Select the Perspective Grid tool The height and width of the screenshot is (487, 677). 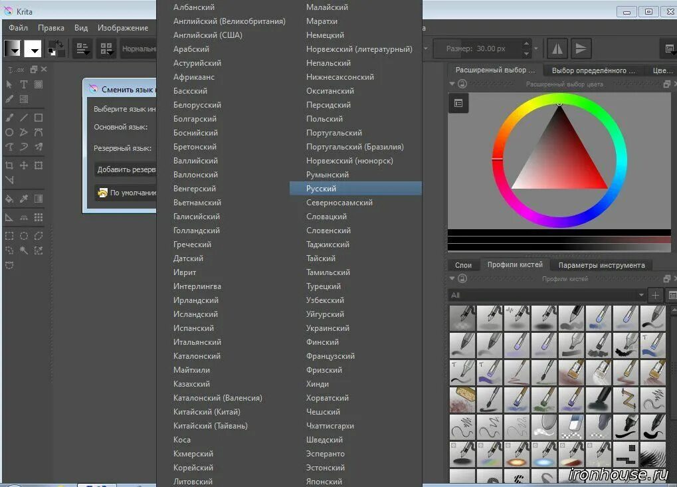click(x=24, y=217)
